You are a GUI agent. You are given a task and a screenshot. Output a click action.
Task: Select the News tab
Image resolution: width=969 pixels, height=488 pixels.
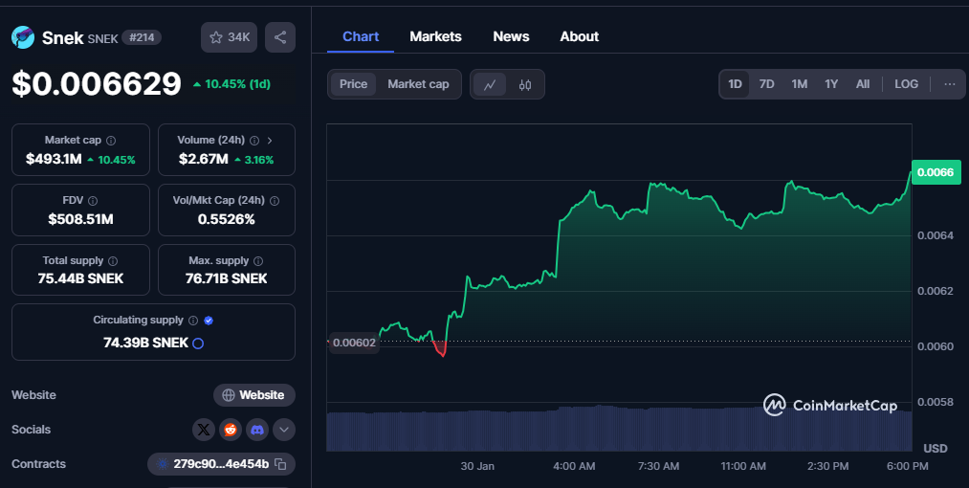tap(511, 36)
